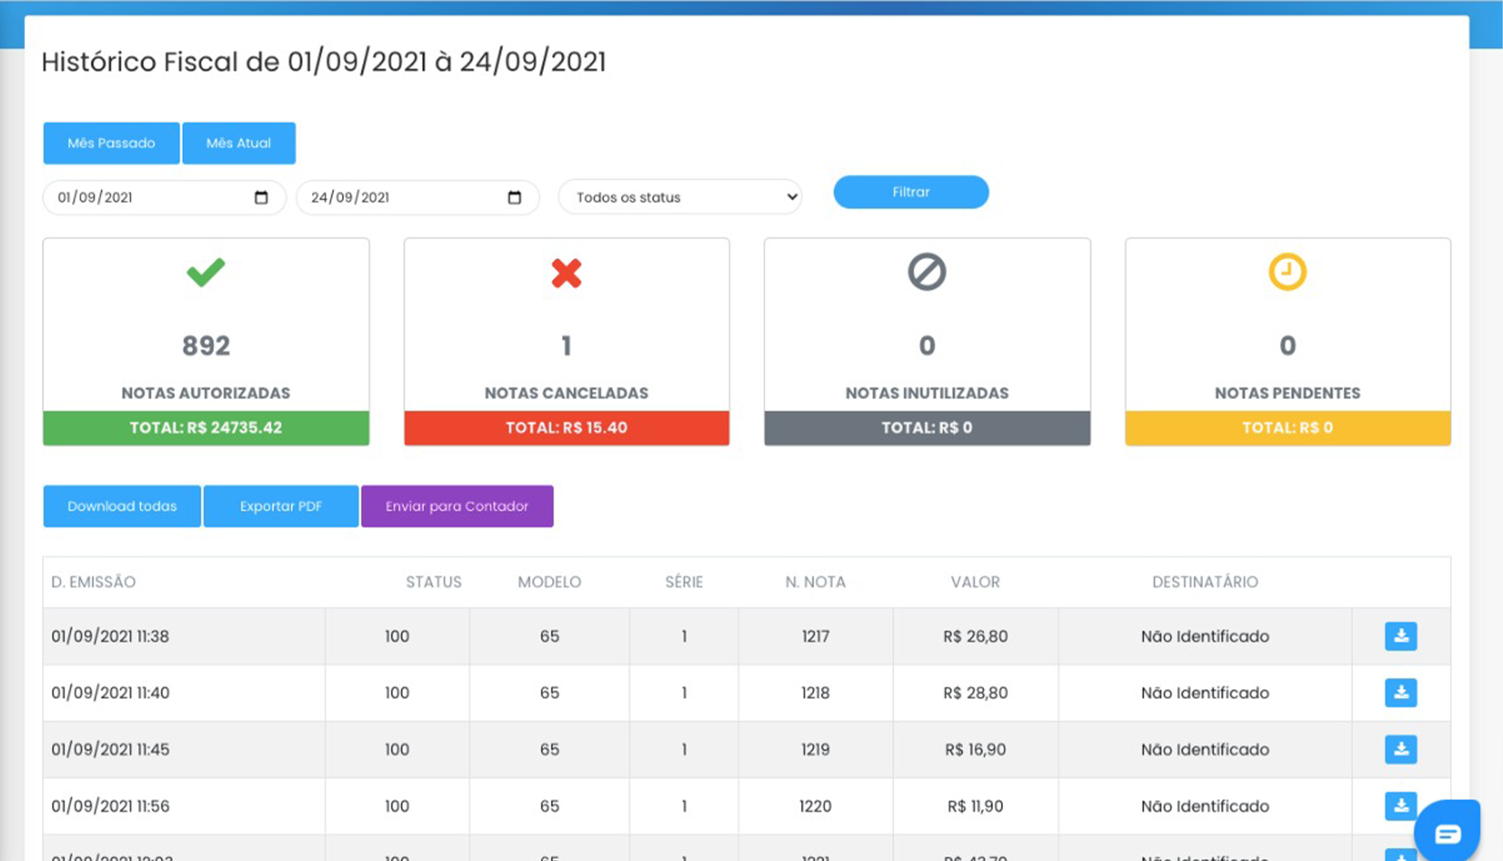Download the fiscal note number 1218
Screen dimensions: 1503x861
pyautogui.click(x=1400, y=693)
